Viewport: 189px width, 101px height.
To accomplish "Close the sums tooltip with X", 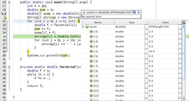I will (x=139, y=12).
